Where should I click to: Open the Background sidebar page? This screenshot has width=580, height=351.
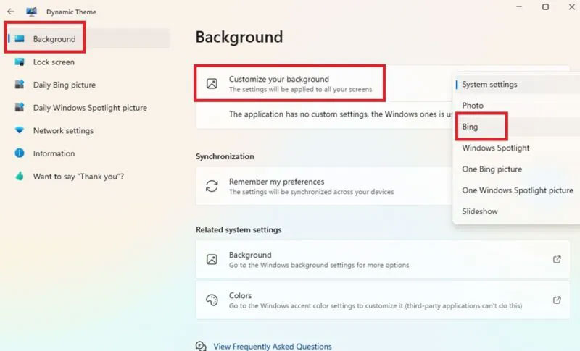88,39
